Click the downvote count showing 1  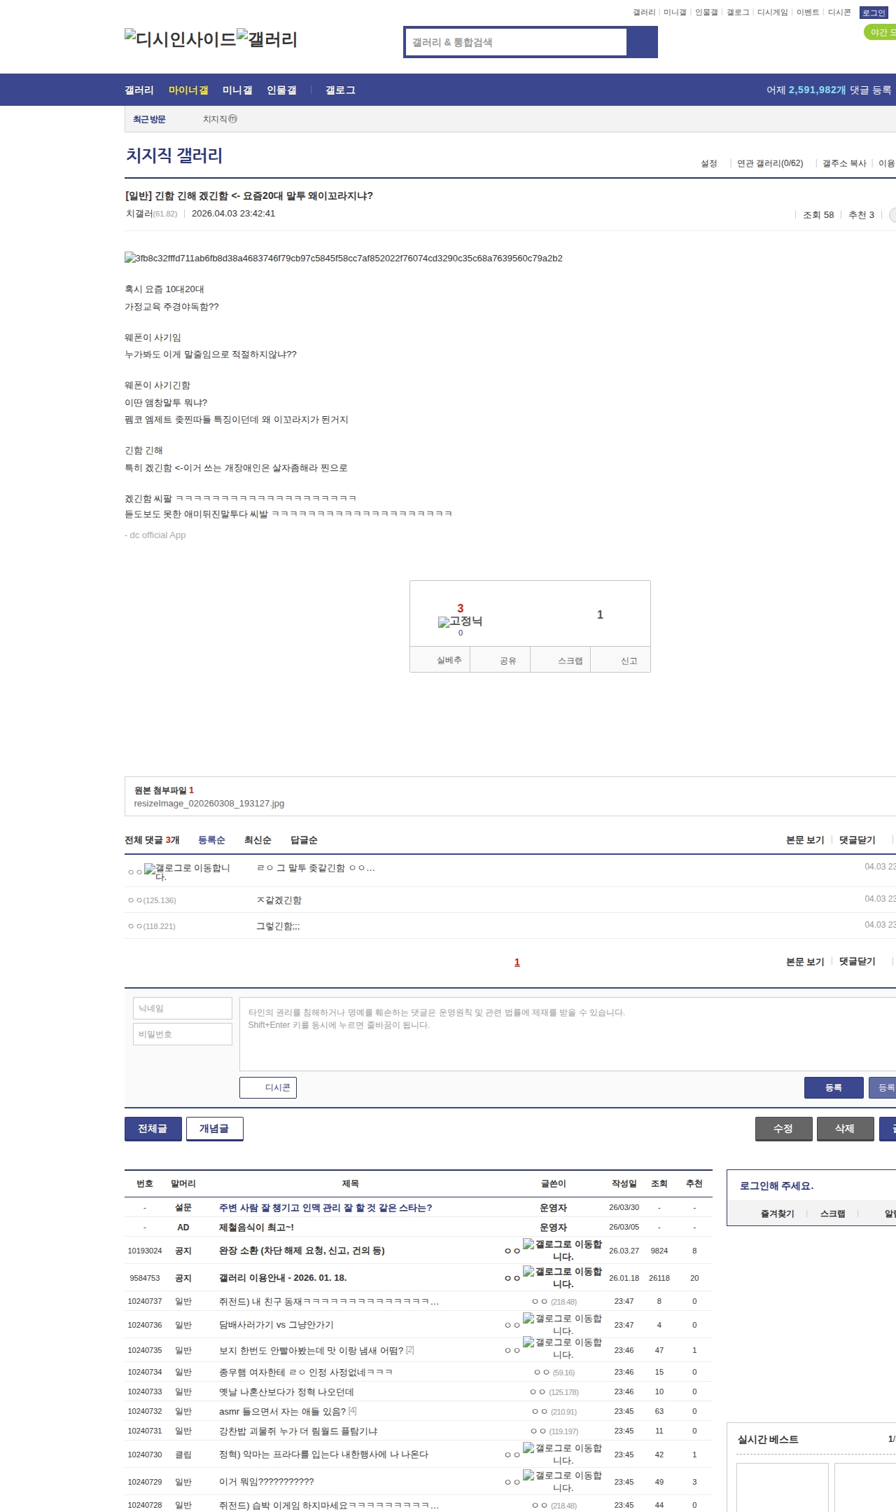click(x=600, y=614)
